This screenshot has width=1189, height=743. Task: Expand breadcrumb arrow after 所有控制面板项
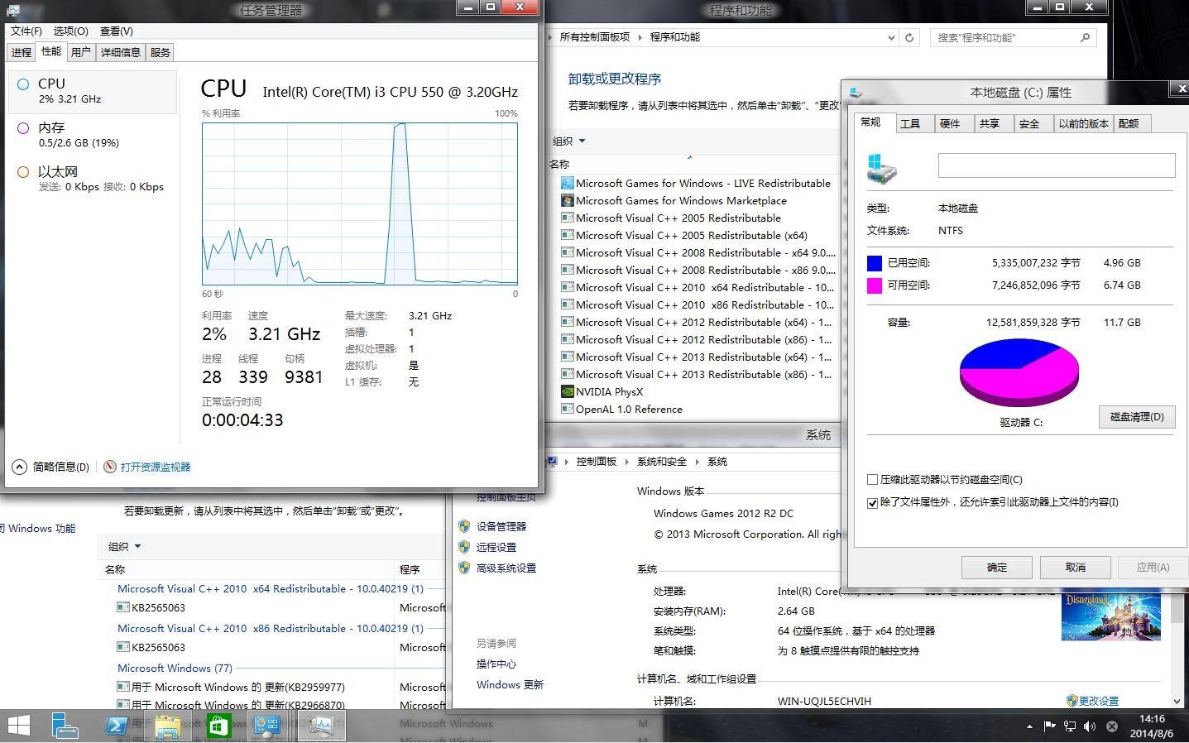639,37
